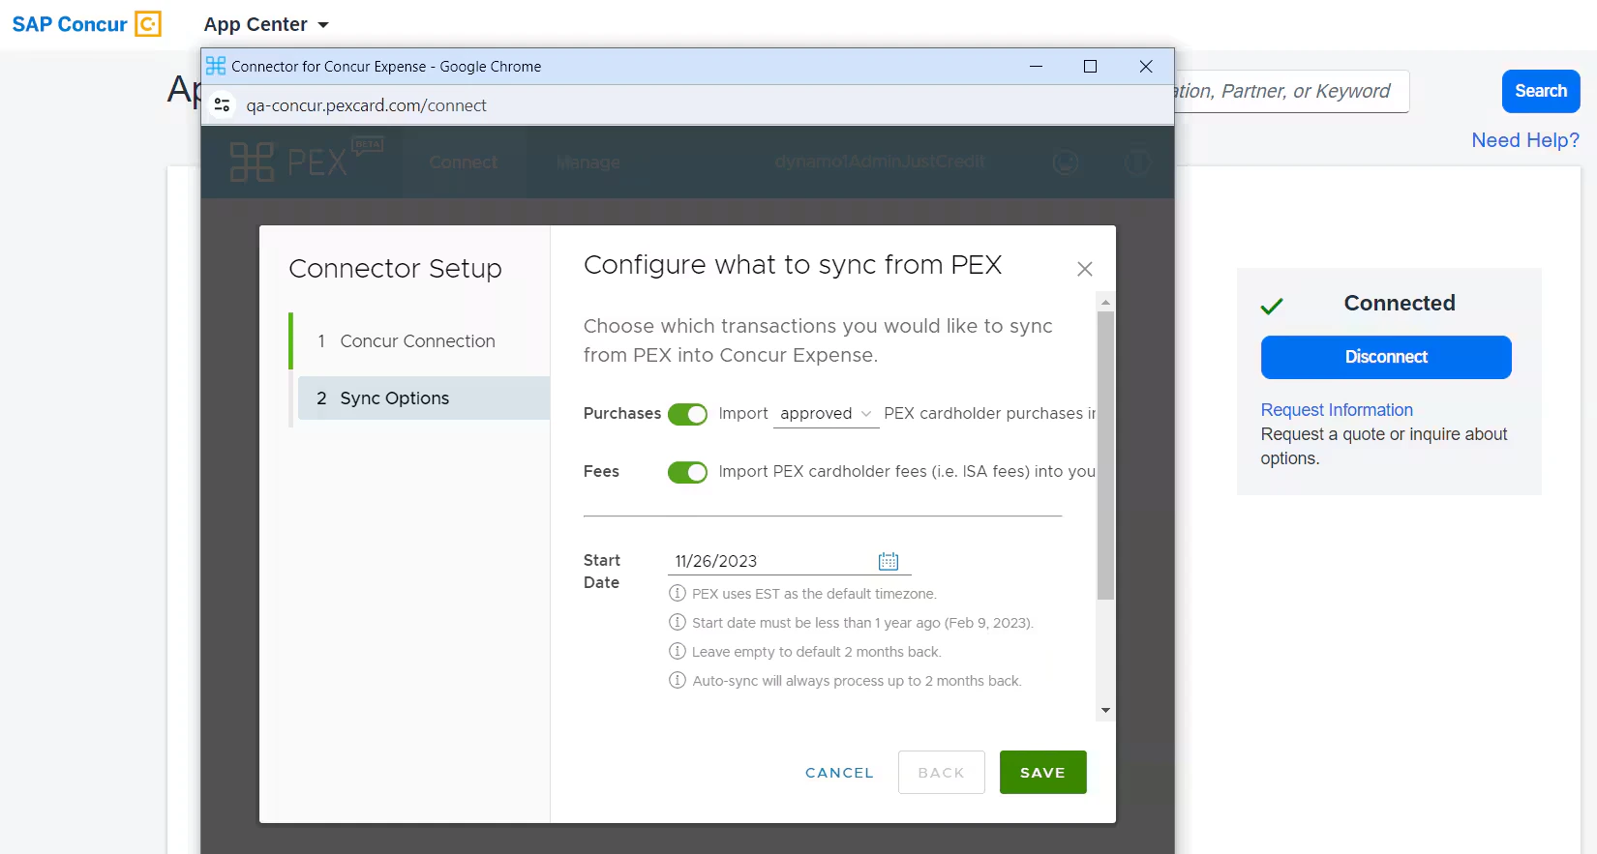The image size is (1597, 854).
Task: Click info icon beside Auto-sync note
Action: tap(678, 680)
